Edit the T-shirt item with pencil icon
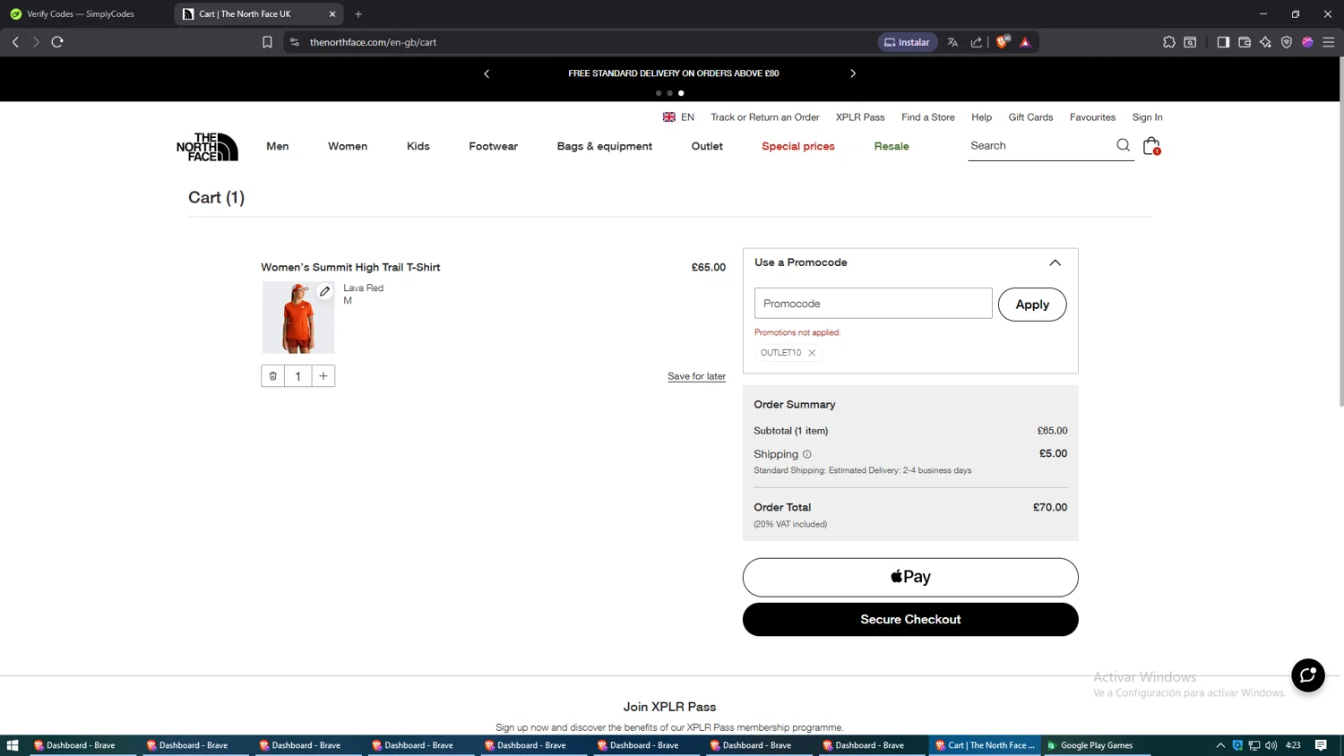The height and width of the screenshot is (756, 1344). 324,291
